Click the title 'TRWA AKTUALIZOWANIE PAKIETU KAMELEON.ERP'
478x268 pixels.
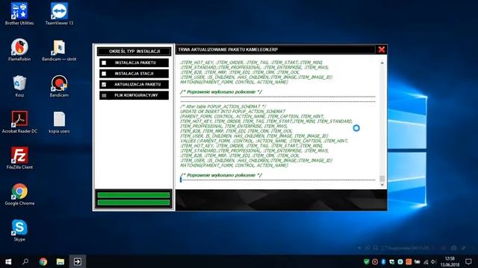click(x=228, y=50)
